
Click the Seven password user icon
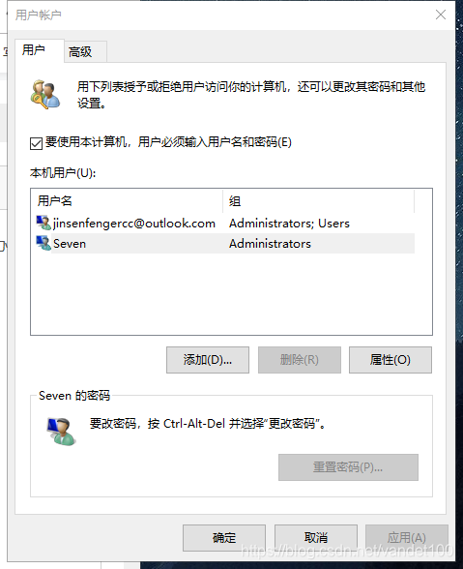point(61,432)
